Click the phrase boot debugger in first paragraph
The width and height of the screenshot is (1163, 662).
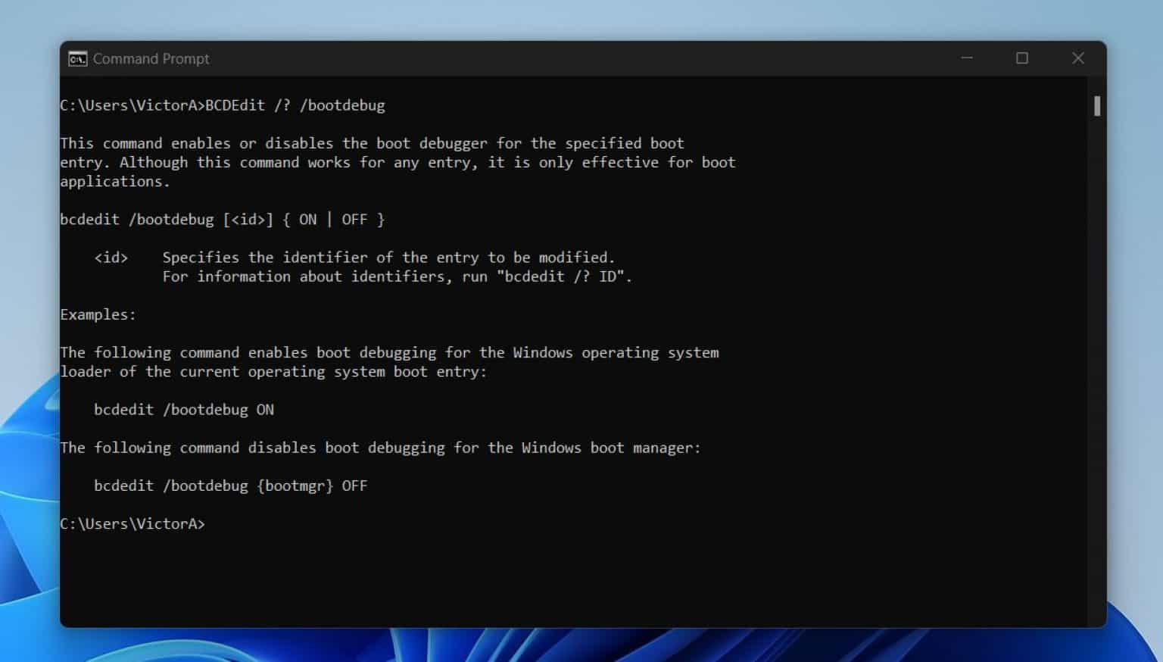(432, 143)
